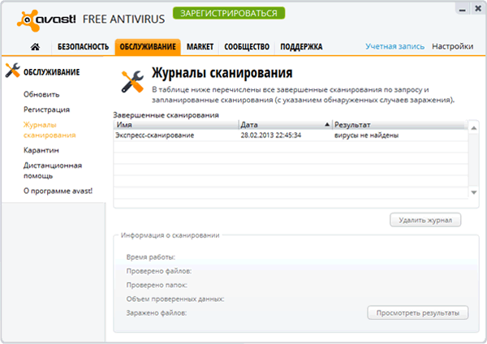Open the СООБЩЕСТВО tab
The image size is (487, 344).
[247, 47]
